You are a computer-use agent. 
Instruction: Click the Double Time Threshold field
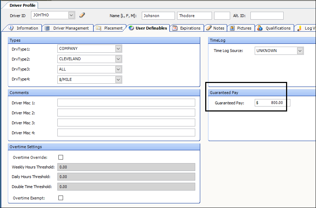(x=126, y=187)
